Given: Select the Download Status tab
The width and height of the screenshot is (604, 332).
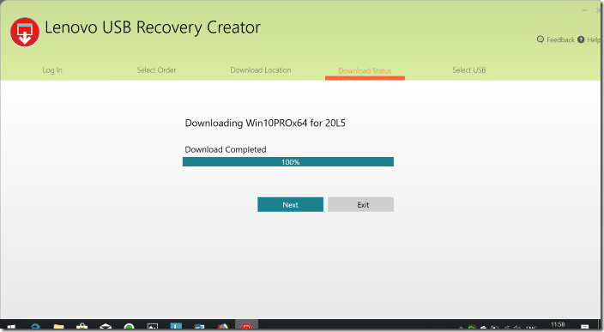Looking at the screenshot, I should point(365,71).
